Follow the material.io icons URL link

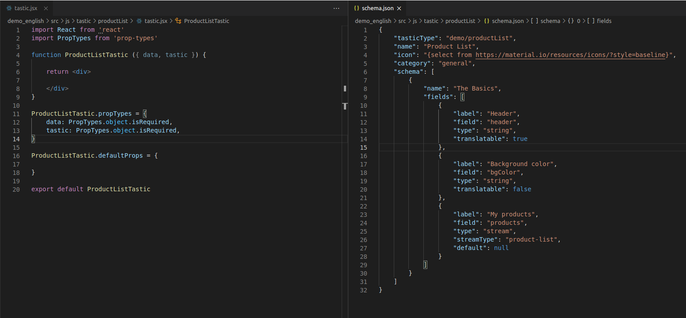(570, 55)
